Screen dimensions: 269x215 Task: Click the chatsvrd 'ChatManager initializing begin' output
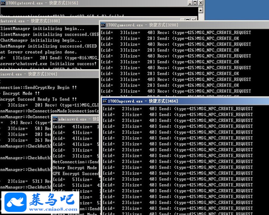pyautogui.click(x=41, y=40)
